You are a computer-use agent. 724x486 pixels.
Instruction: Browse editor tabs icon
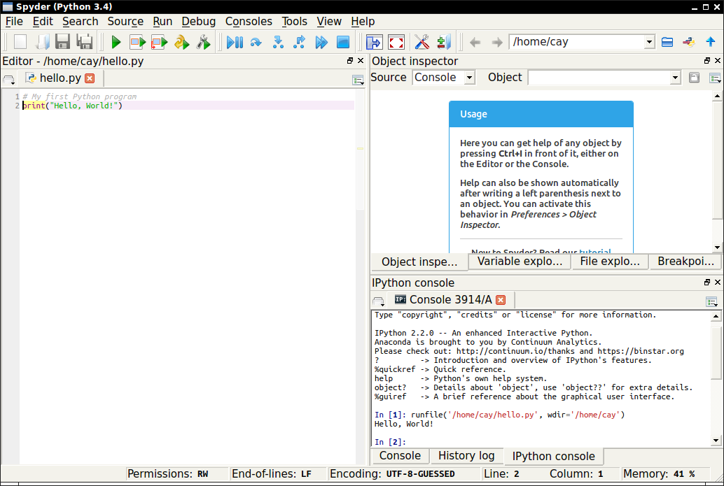pos(9,80)
